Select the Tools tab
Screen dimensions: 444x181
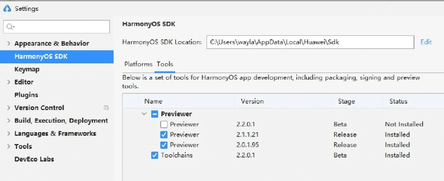165,64
